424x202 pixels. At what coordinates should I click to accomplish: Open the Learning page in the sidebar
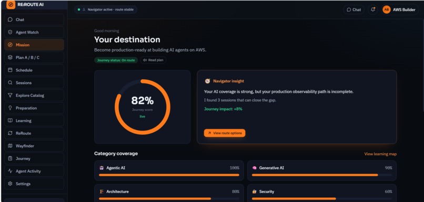[x=34, y=121]
